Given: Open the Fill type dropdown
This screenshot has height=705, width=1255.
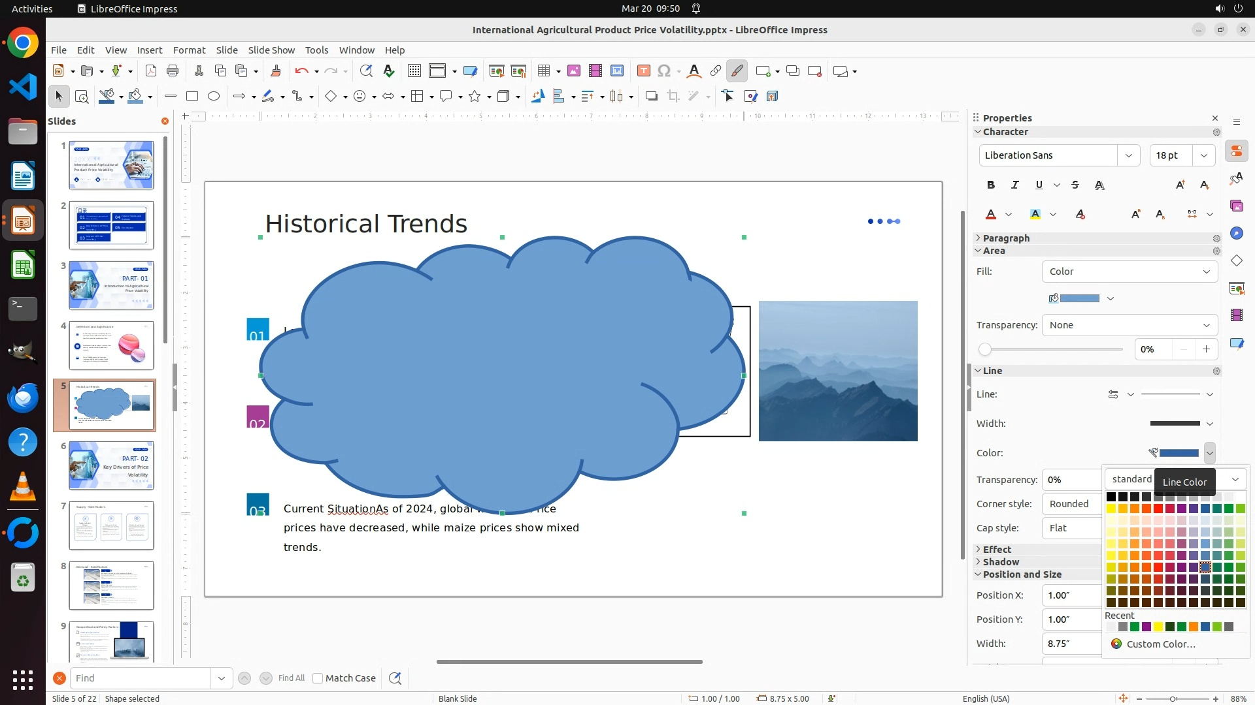Looking at the screenshot, I should 1129,272.
